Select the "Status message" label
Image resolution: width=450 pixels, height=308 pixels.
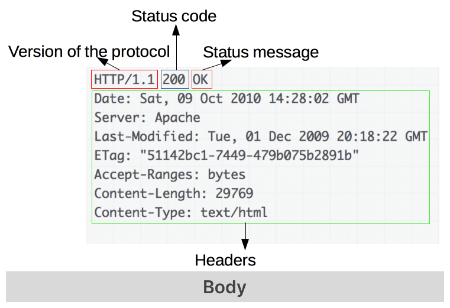(x=261, y=52)
